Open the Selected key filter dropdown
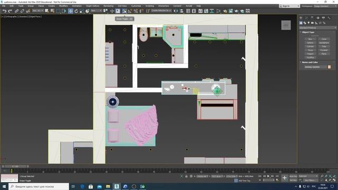338x190 pixels. 308,176
